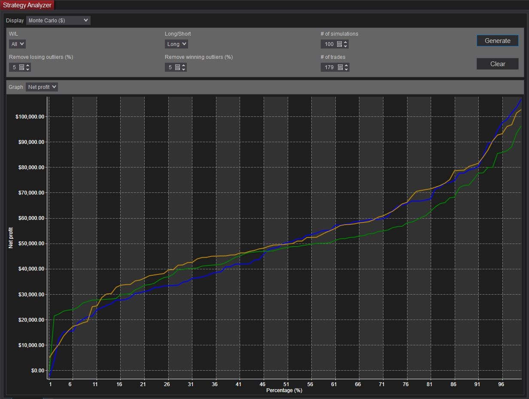This screenshot has width=529, height=399.
Task: Click the x-axis tick label 76
Action: [406, 384]
